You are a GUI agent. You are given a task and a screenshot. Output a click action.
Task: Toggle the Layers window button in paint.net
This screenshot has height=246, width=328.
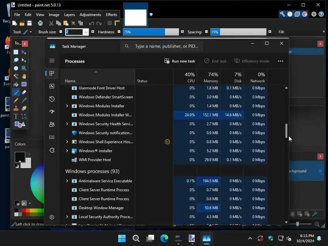click(297, 14)
